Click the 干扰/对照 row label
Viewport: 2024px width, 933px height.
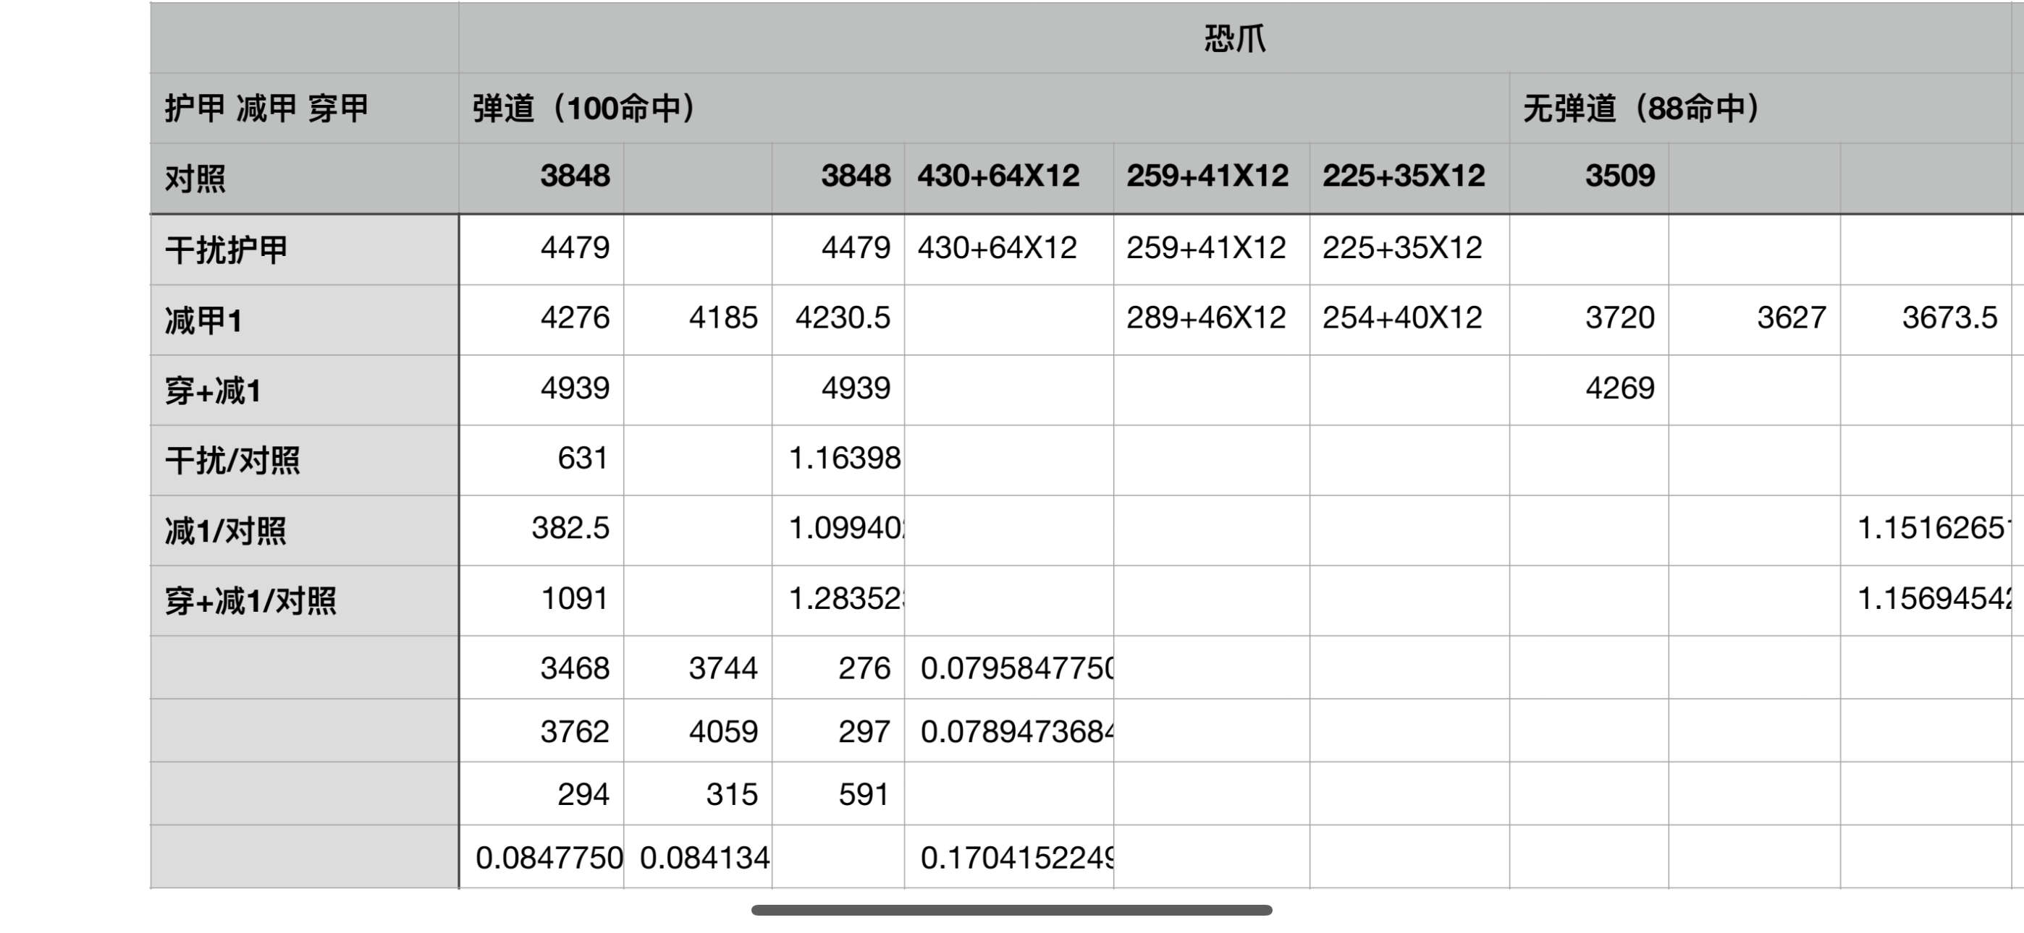(x=232, y=461)
